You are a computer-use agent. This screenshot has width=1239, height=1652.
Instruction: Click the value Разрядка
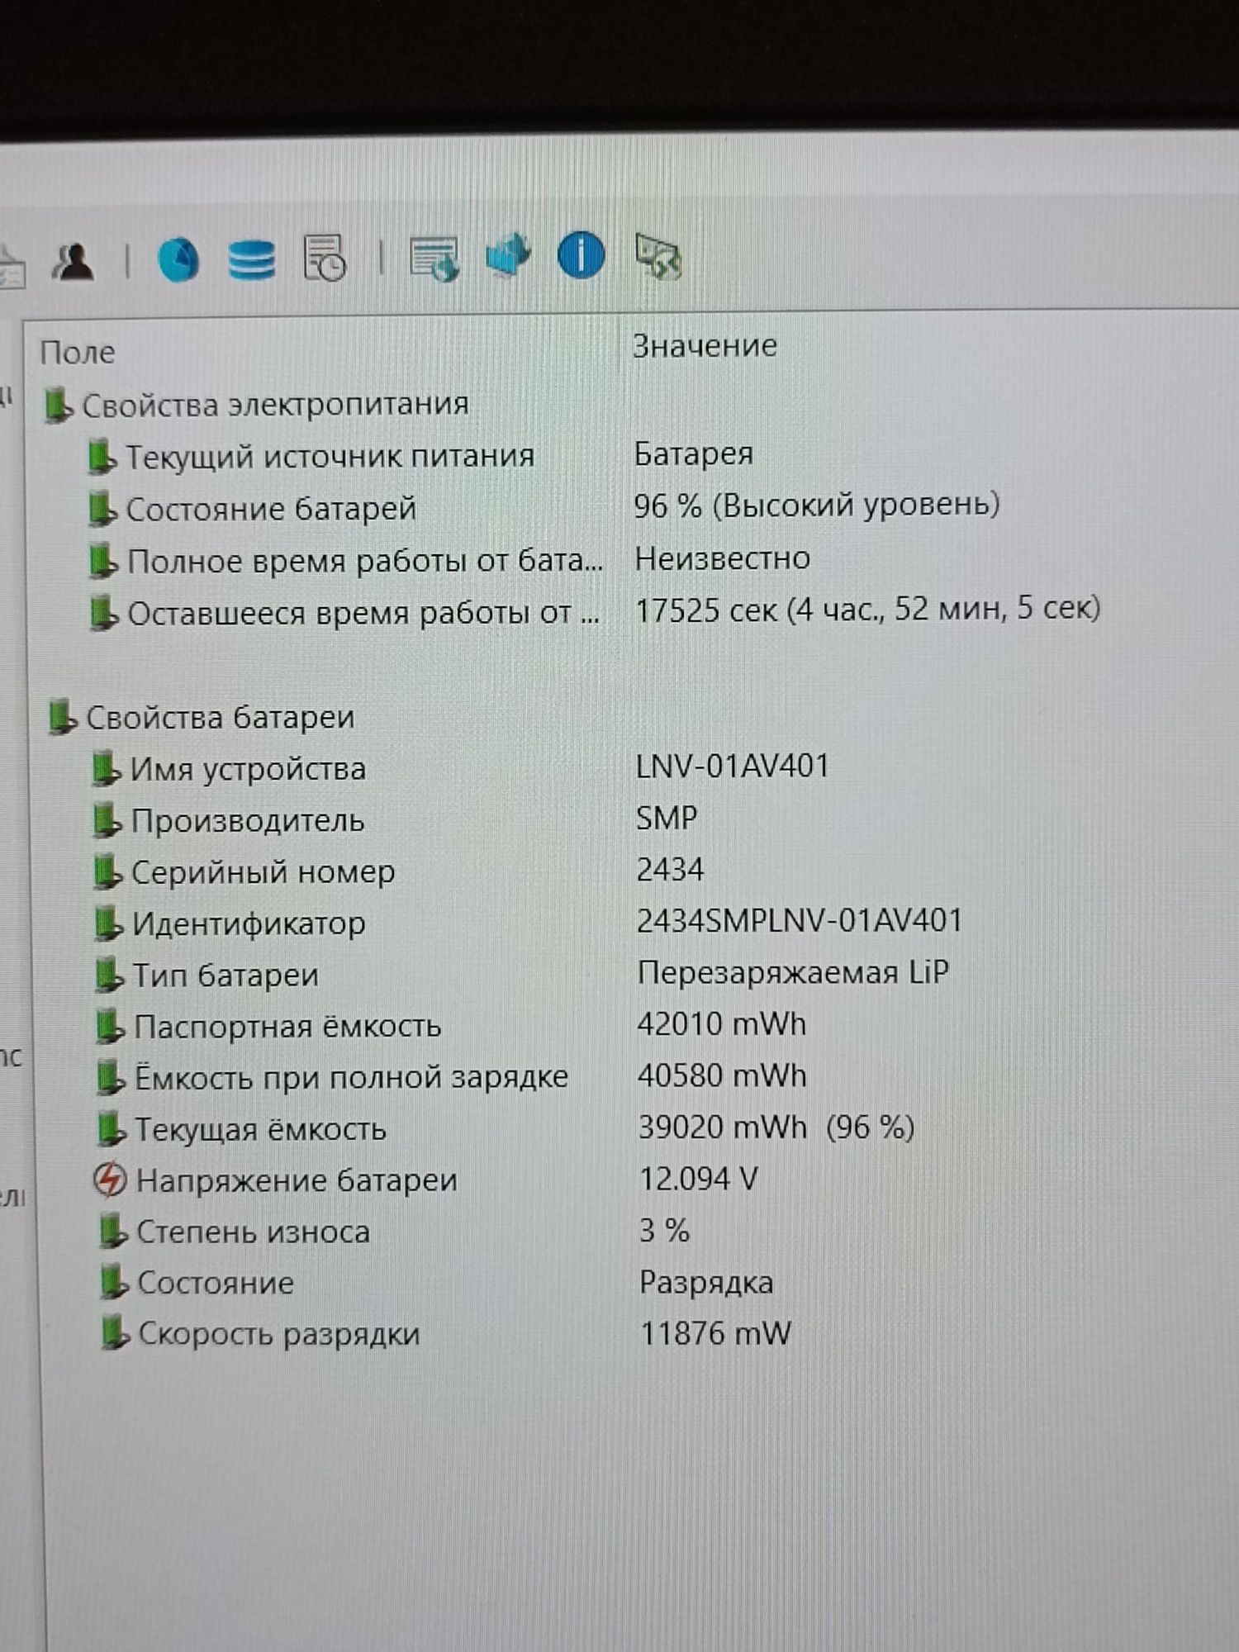pos(706,1283)
